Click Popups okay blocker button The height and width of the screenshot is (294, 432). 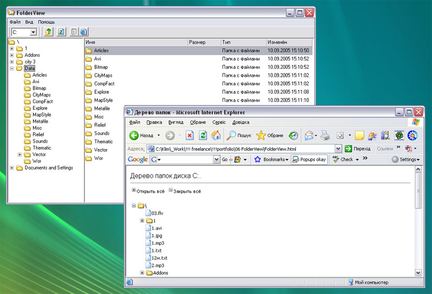(x=309, y=159)
